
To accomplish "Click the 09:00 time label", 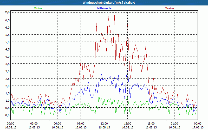I will click(81, 124).
